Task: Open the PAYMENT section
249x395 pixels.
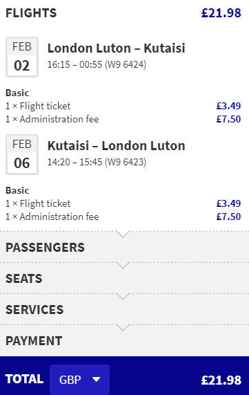Action: tap(124, 341)
